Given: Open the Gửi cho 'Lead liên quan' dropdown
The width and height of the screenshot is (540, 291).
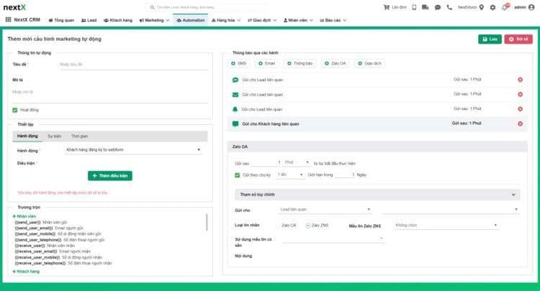Looking at the screenshot, I should click(325, 210).
